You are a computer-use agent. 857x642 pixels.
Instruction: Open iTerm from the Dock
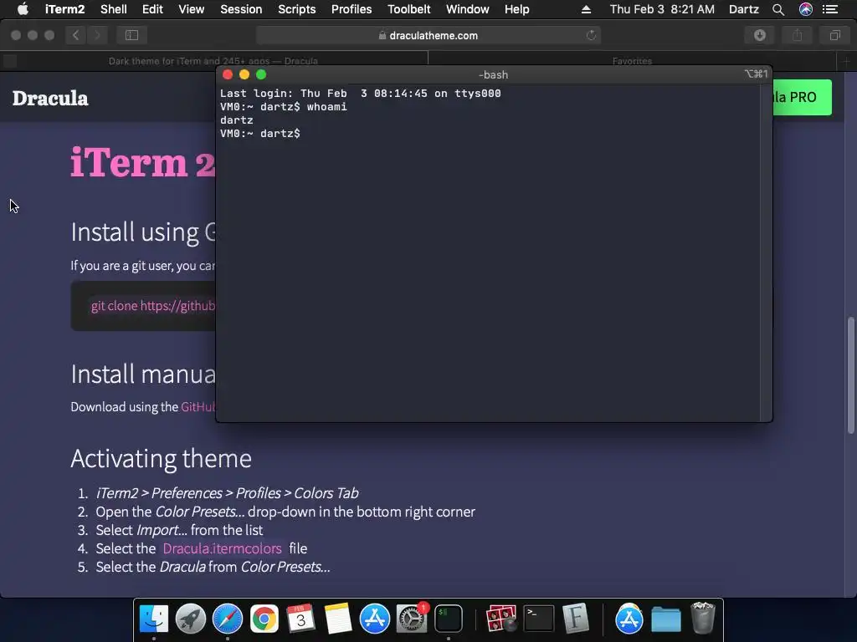449,619
